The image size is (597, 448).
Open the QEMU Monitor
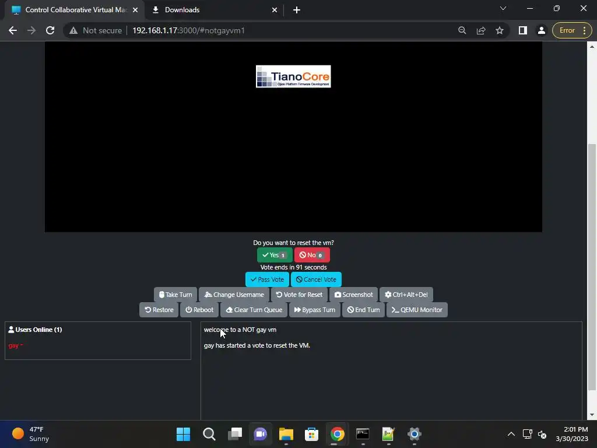pos(417,310)
